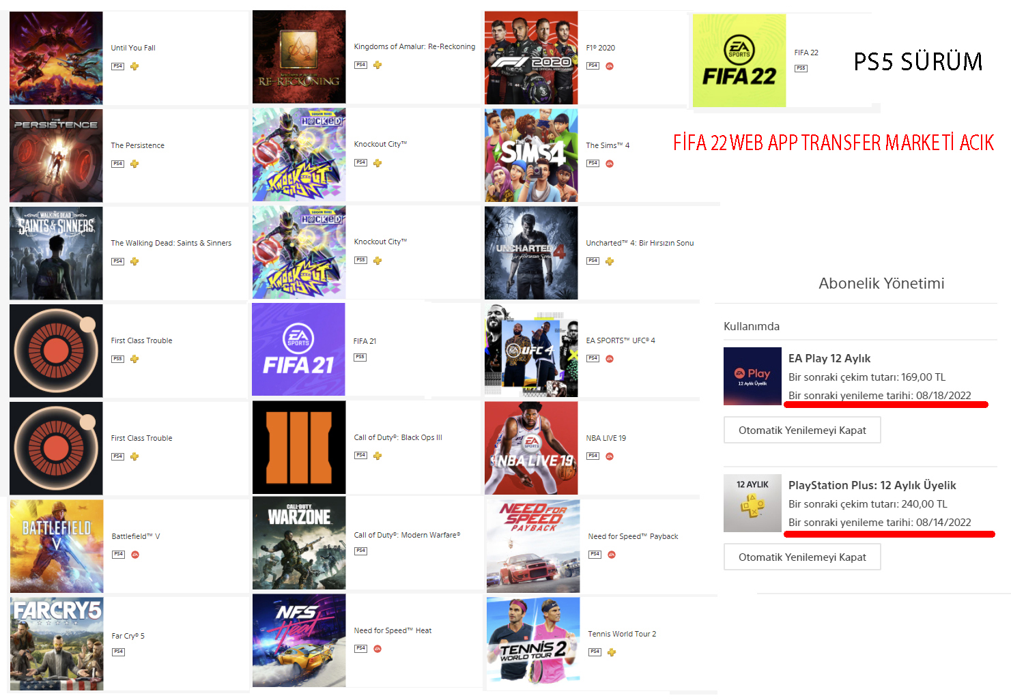Open The Walking Dead: Saints & Sinners title
The image size is (1011, 700).
[x=171, y=243]
